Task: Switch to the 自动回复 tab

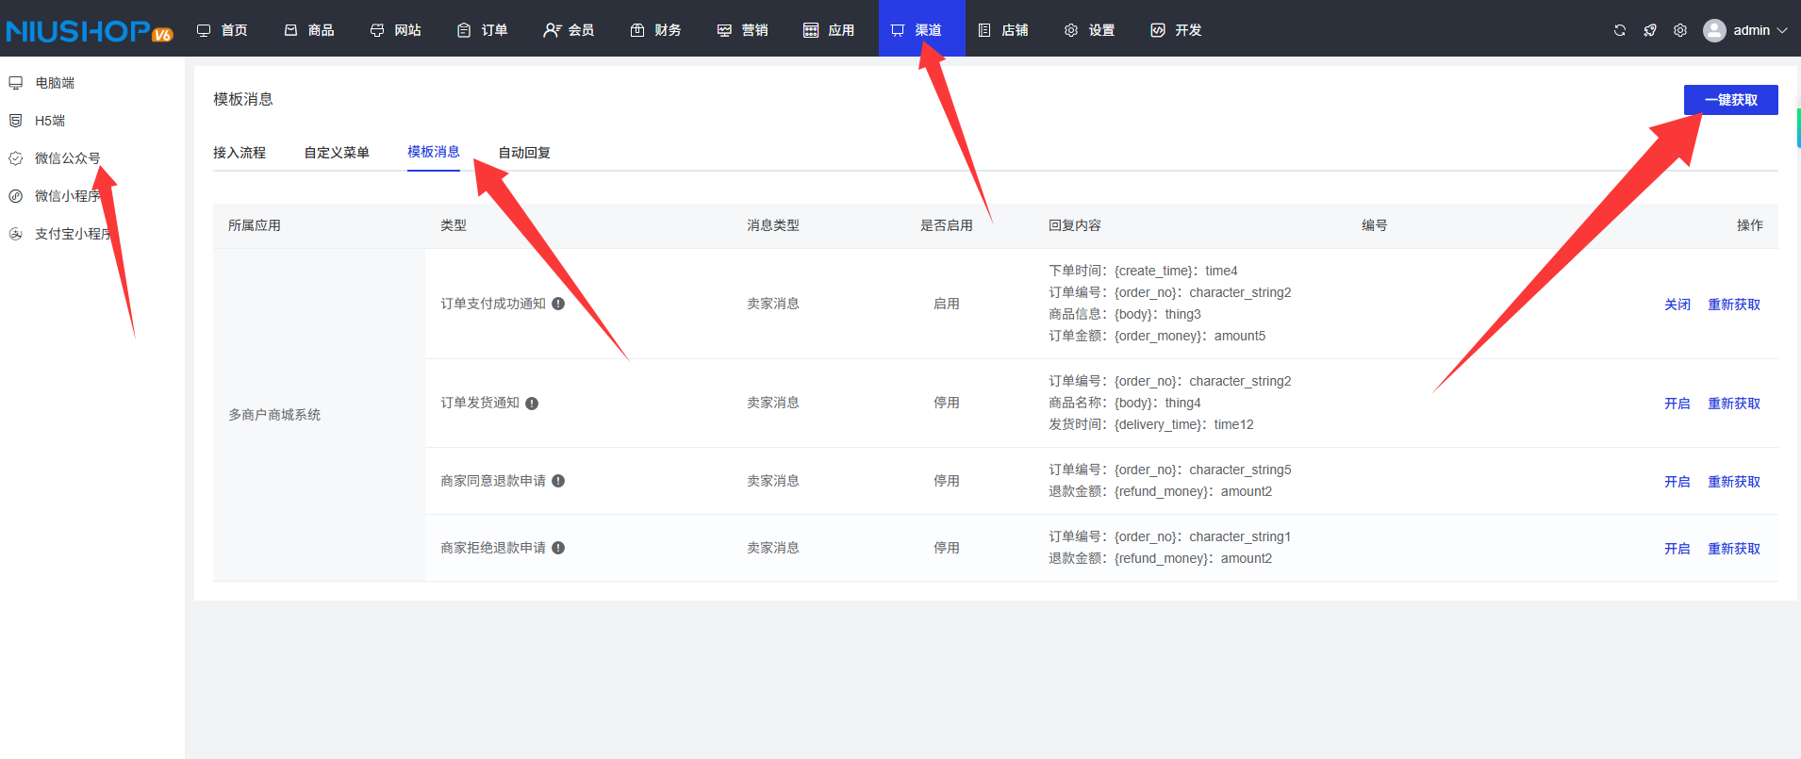Action: [524, 153]
